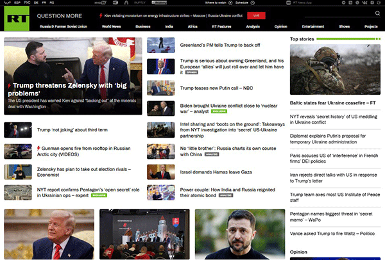Image resolution: width=385 pixels, height=260 pixels.
Task: Go to the Analysis section
Action: click(253, 27)
